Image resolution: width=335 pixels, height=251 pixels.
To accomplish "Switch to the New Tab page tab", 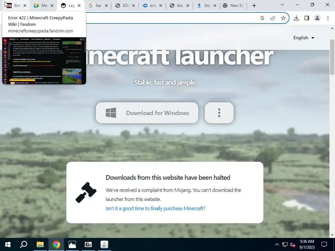I will tap(233, 6).
